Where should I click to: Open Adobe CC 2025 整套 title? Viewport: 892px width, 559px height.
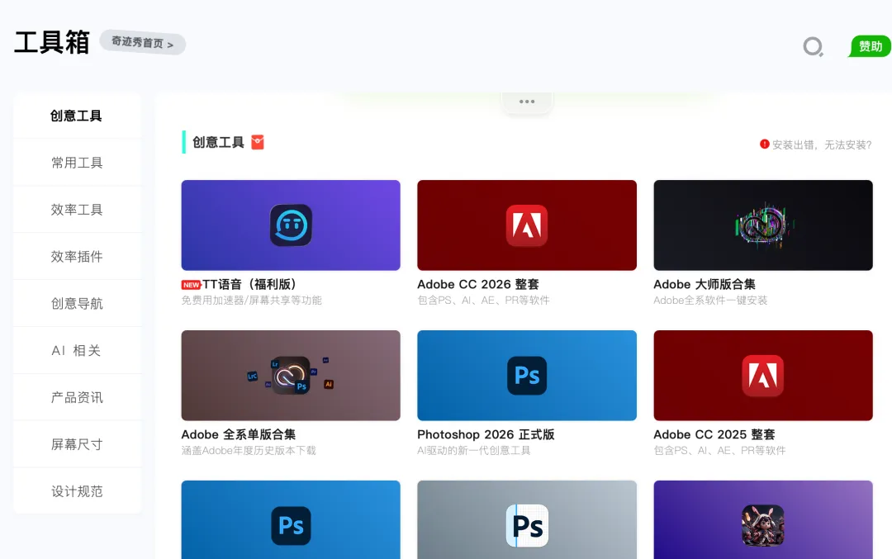click(x=714, y=434)
